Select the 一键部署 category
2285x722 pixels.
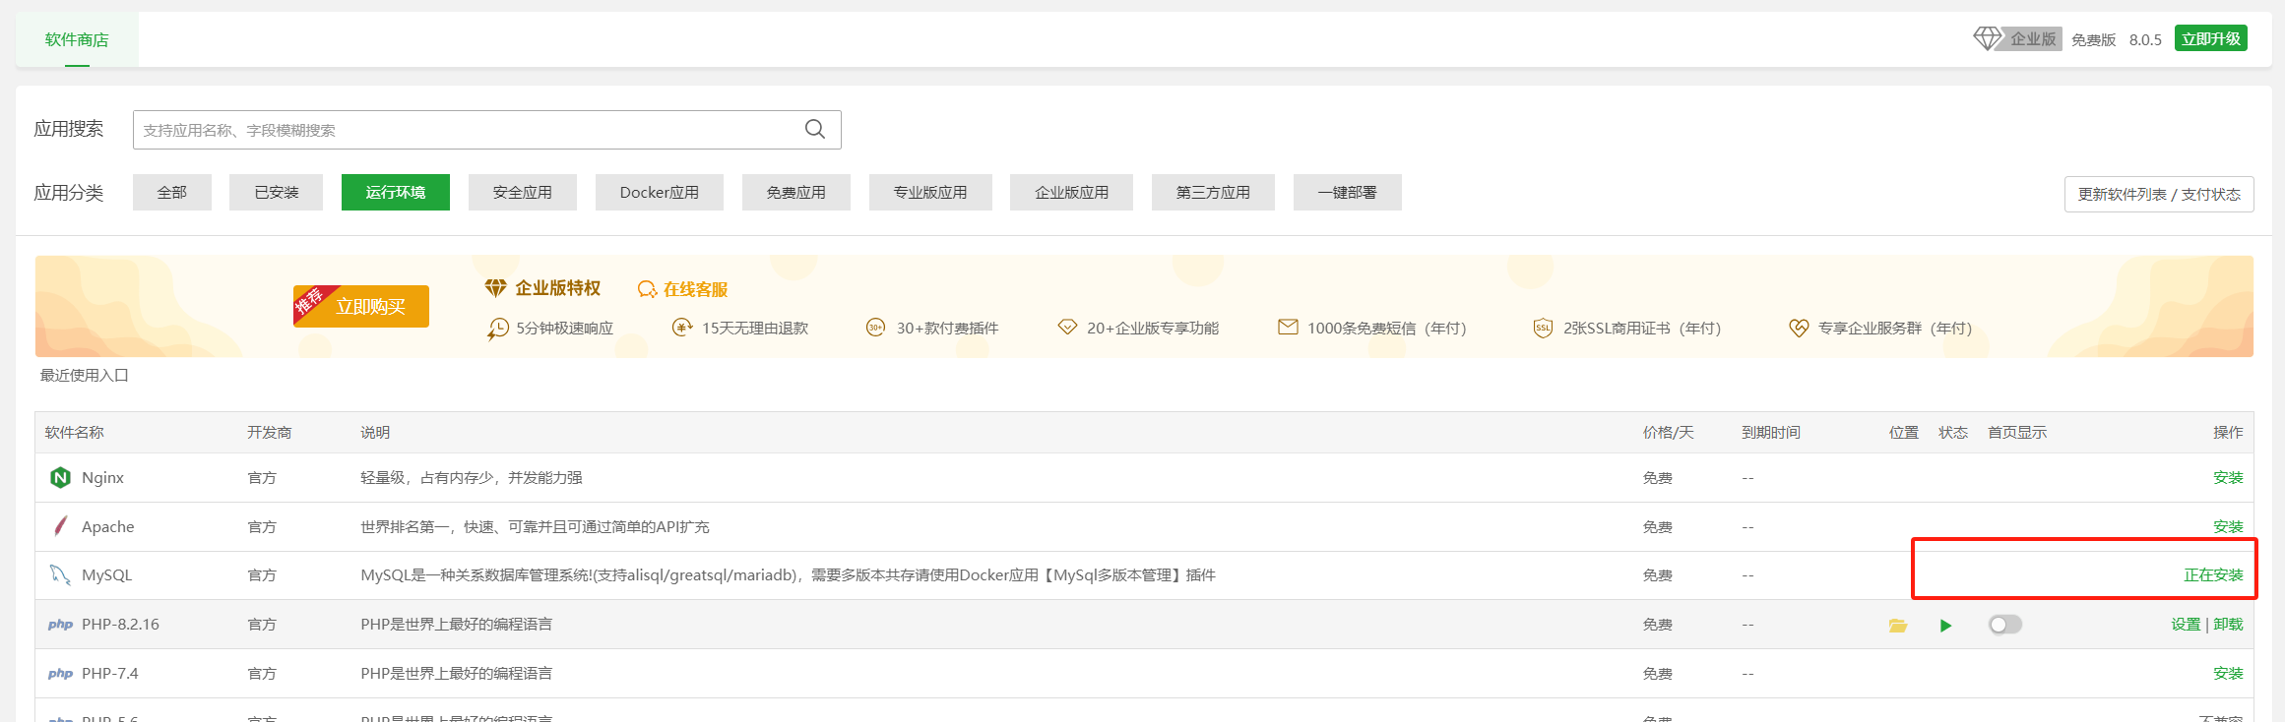1348,192
